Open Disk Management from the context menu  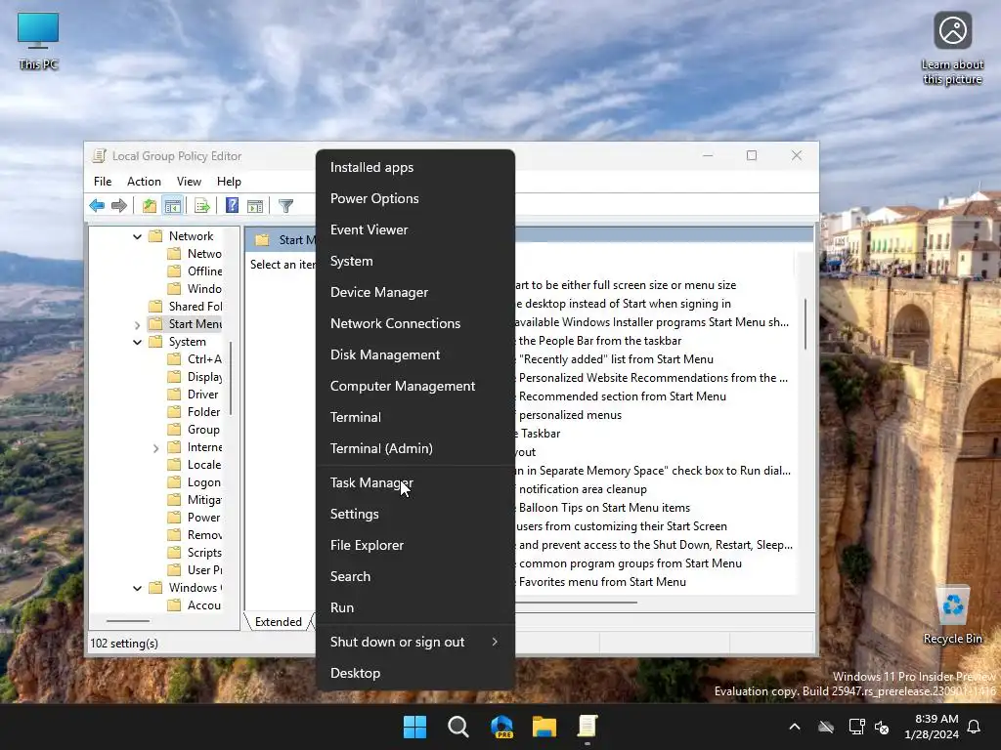(x=414, y=354)
